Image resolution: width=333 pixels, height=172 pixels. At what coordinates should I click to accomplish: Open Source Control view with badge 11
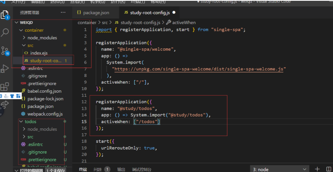5,51
